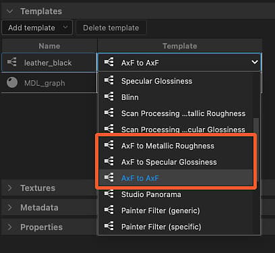Expand the Properties section
This screenshot has height=253, width=275.
click(x=9, y=227)
